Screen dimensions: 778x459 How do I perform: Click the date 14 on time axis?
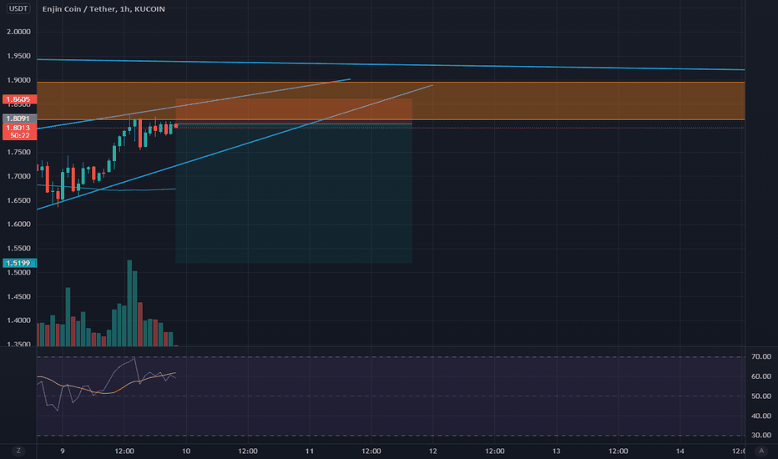(679, 451)
